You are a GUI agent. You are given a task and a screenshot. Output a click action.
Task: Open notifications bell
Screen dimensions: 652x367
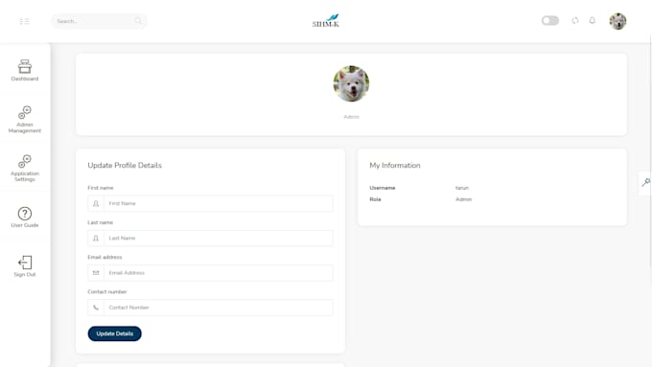(593, 20)
